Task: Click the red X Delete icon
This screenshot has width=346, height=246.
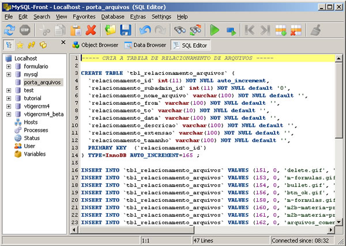Action: click(x=91, y=30)
